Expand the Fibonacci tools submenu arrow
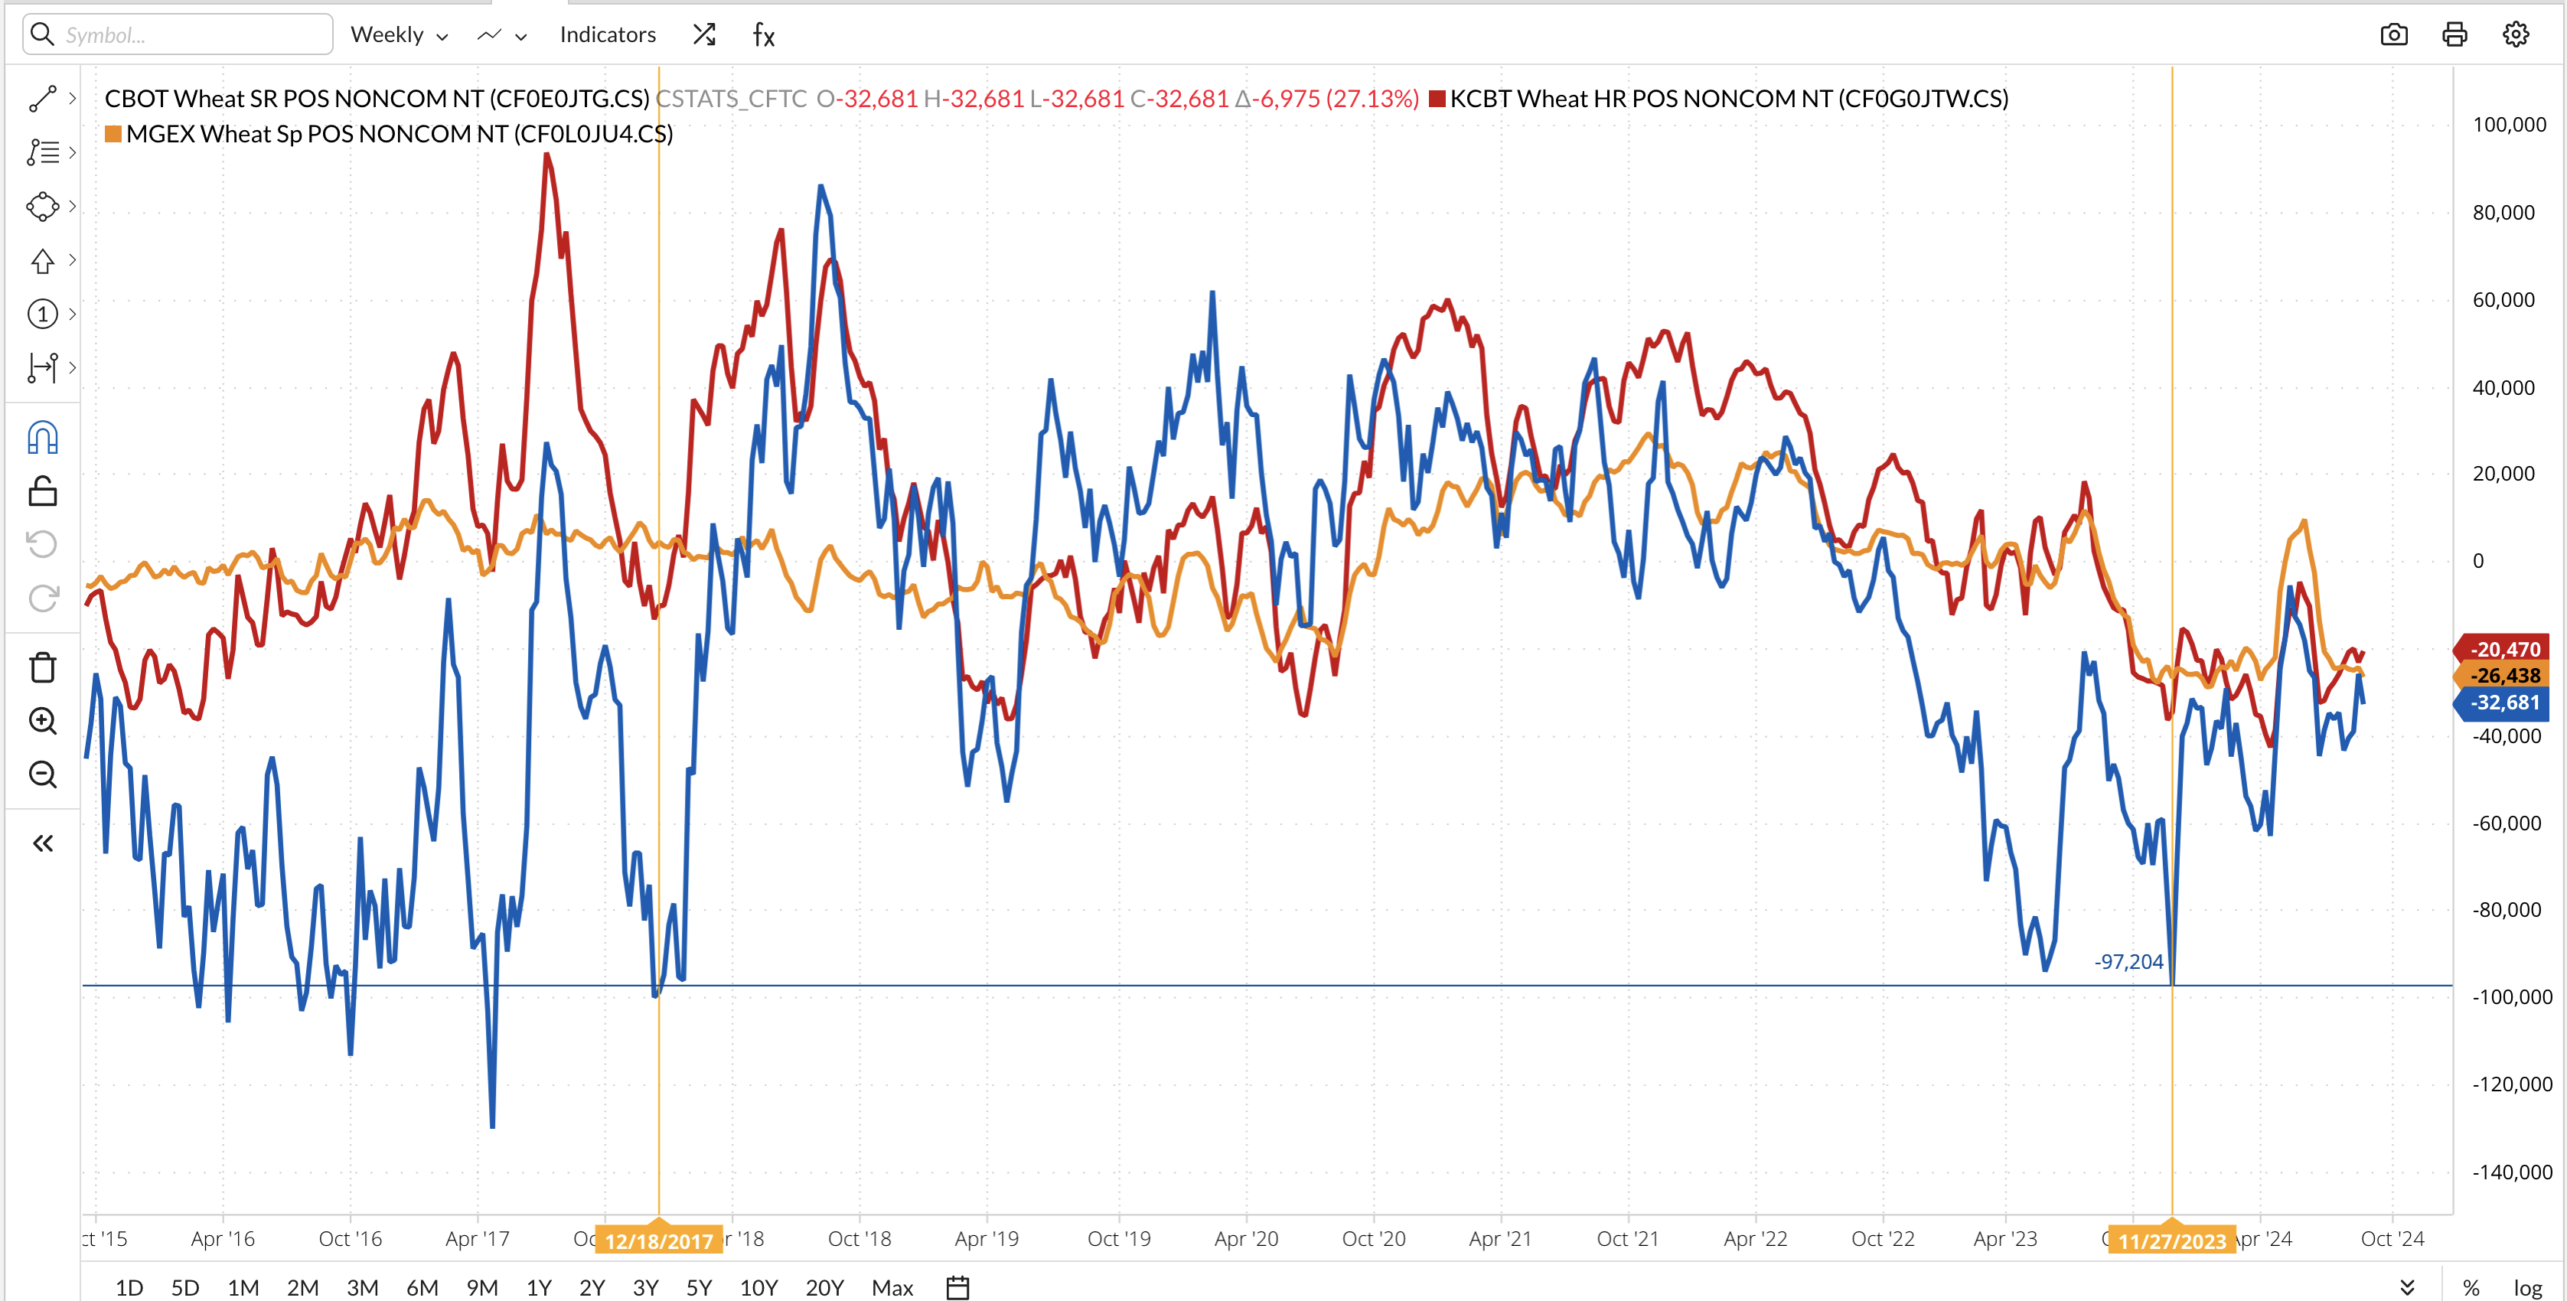The image size is (2567, 1301). point(72,152)
